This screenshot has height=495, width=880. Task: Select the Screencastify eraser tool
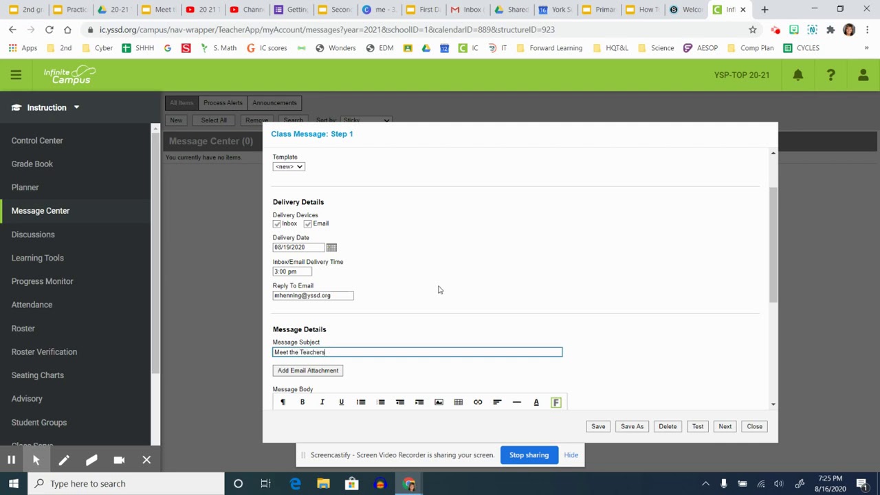91,460
